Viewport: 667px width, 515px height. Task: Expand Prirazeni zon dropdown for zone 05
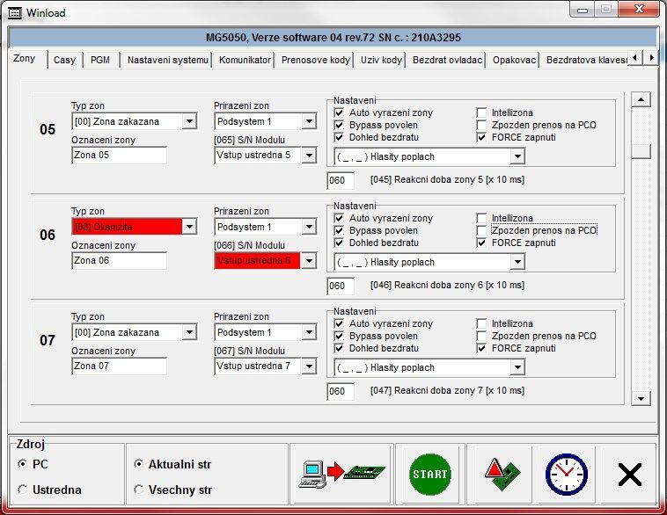click(x=308, y=121)
